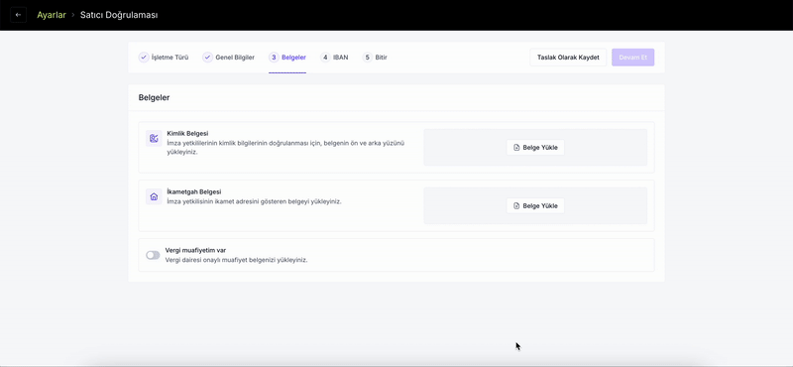
Task: Click Taslak Olarak Kaydet button
Action: (568, 58)
